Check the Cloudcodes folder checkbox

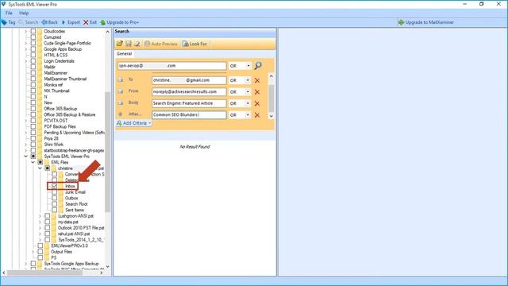(x=33, y=31)
